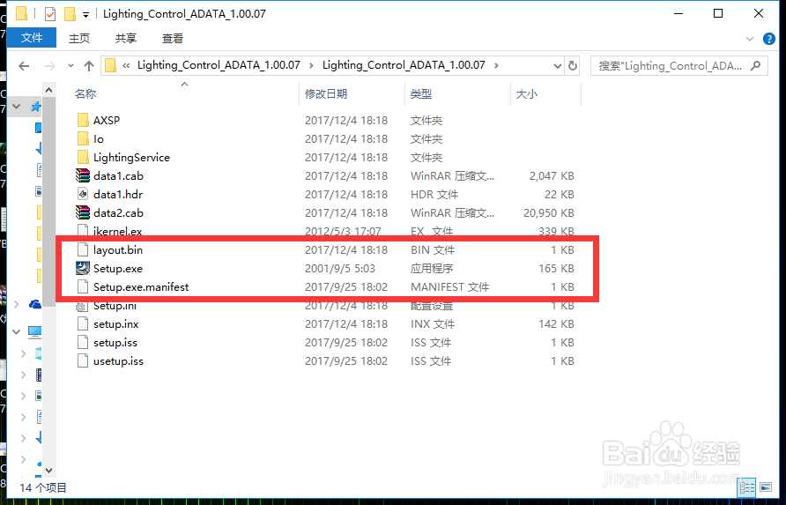This screenshot has width=786, height=505.
Task: Expand the OneDrive tree node
Action: [x=17, y=304]
